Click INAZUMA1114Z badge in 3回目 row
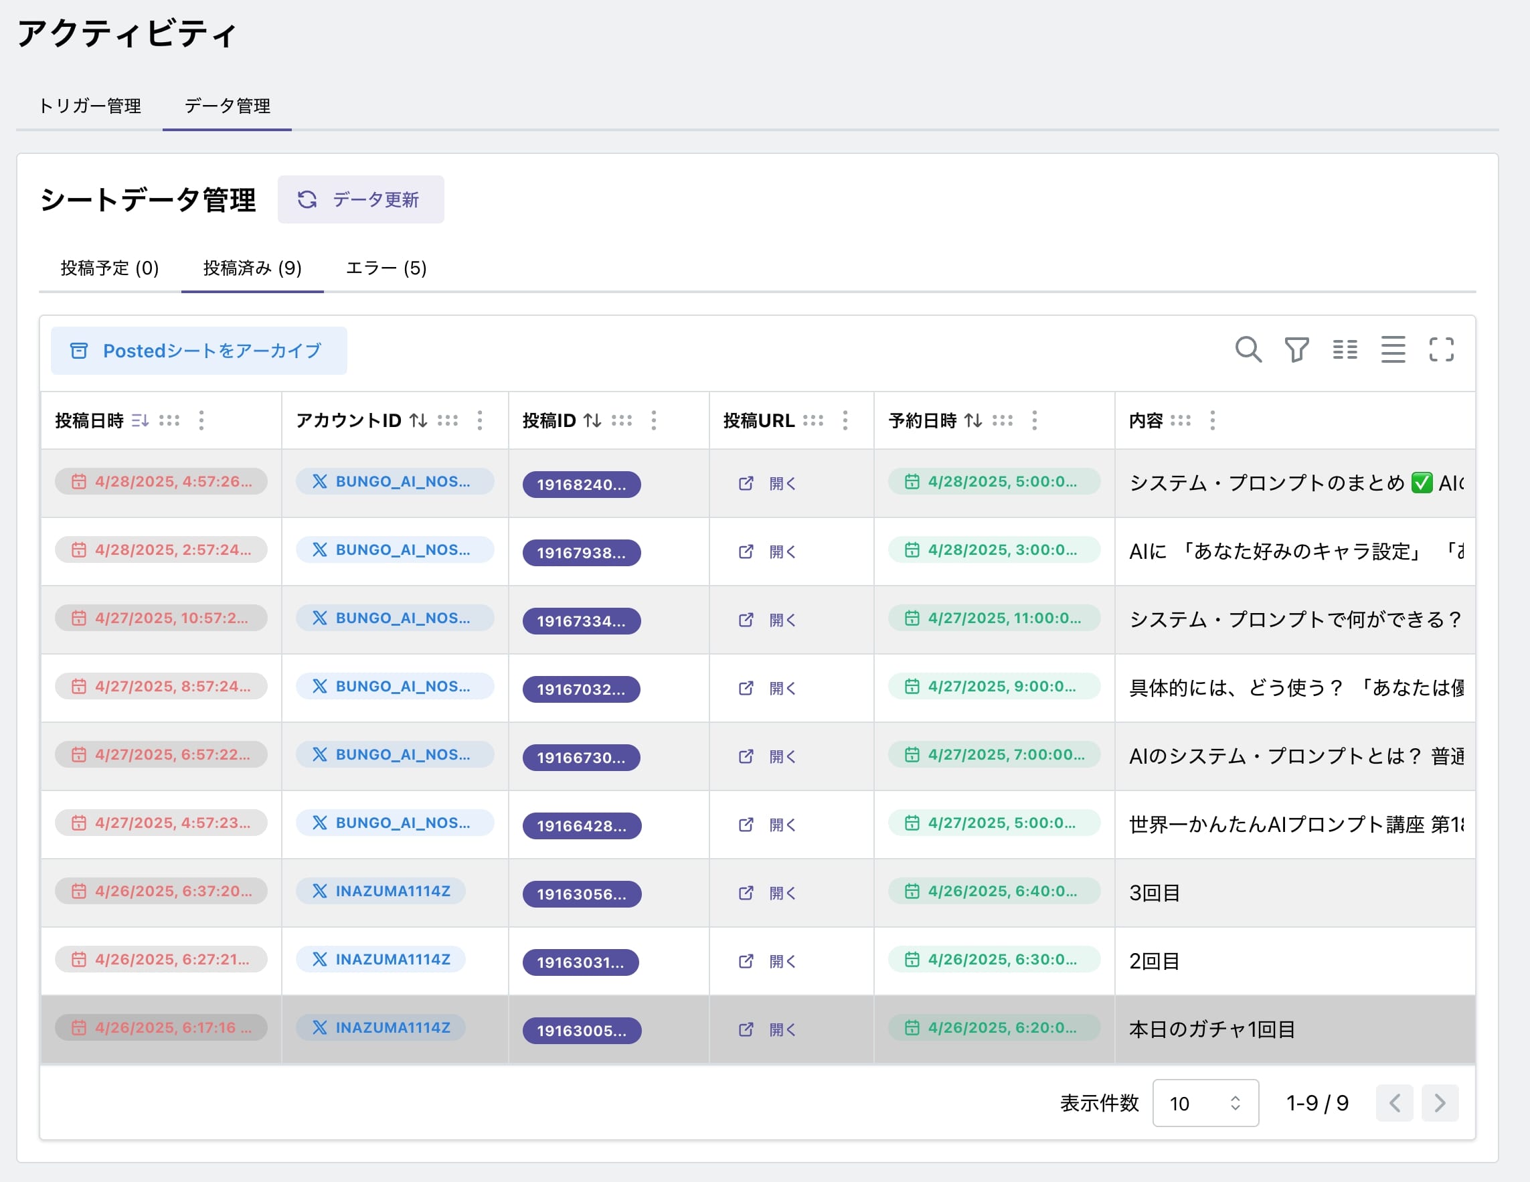Screen dimensions: 1530x1182 coord(380,892)
